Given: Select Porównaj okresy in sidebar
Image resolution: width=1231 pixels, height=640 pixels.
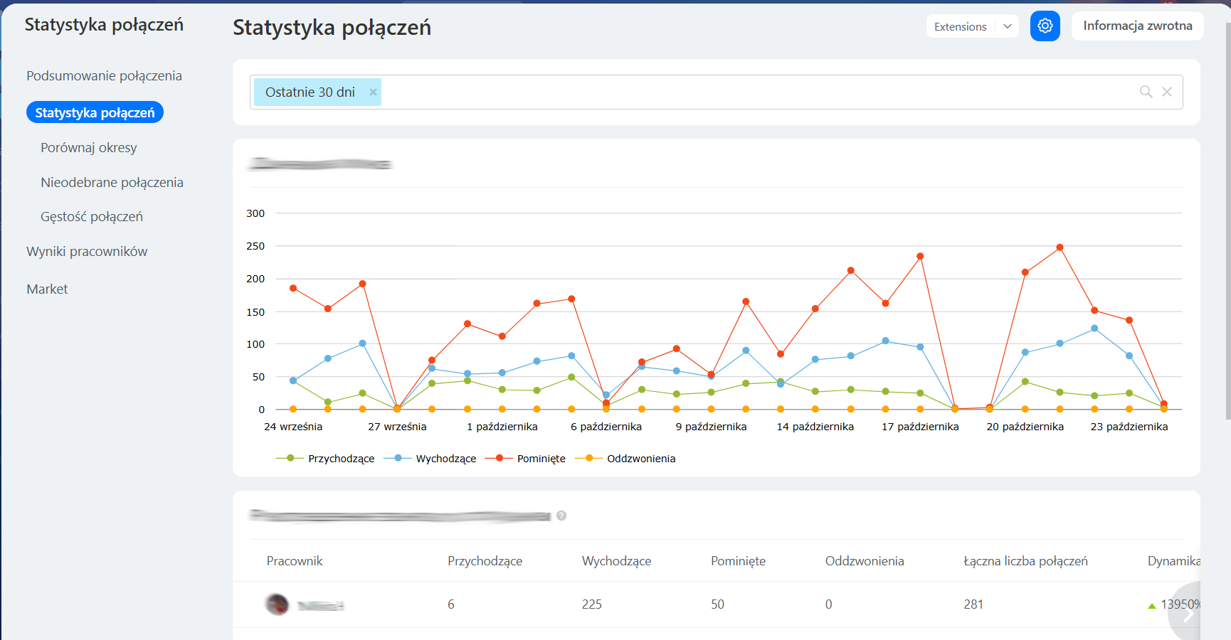Looking at the screenshot, I should 89,148.
